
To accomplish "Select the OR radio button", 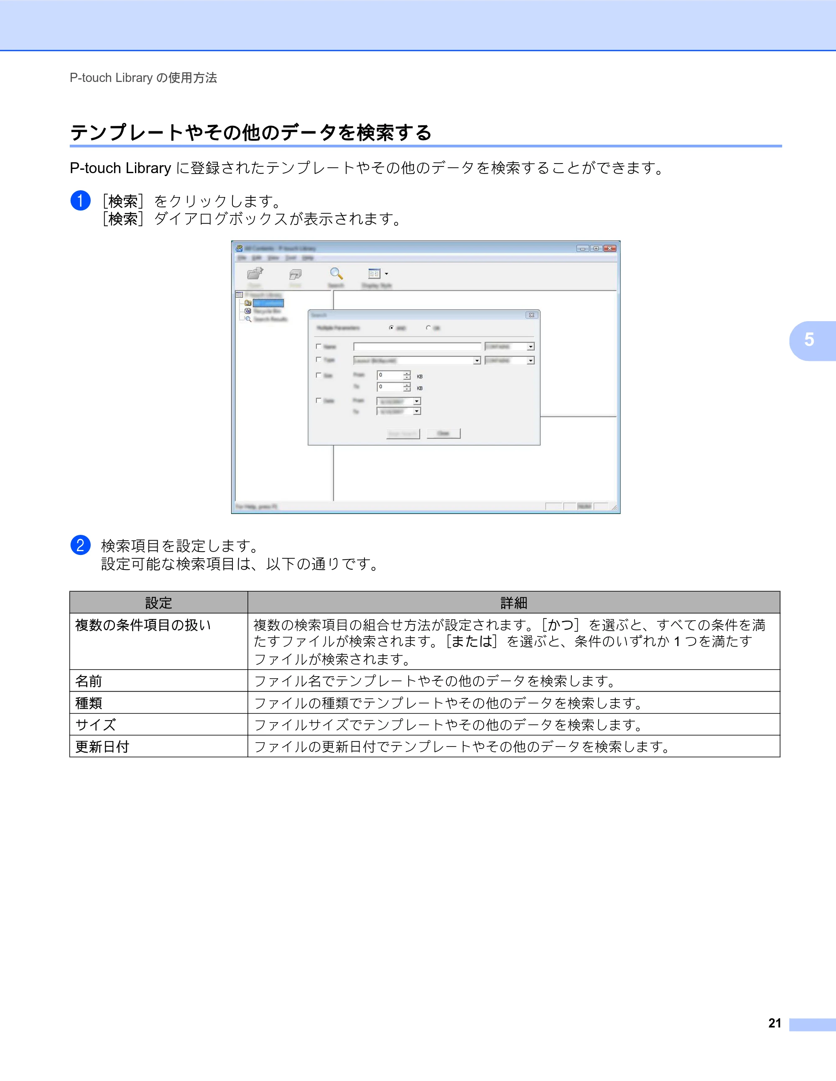I will (x=428, y=328).
